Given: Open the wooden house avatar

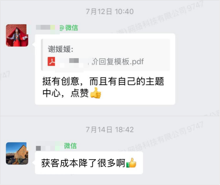Looking at the screenshot, I should (17, 154).
